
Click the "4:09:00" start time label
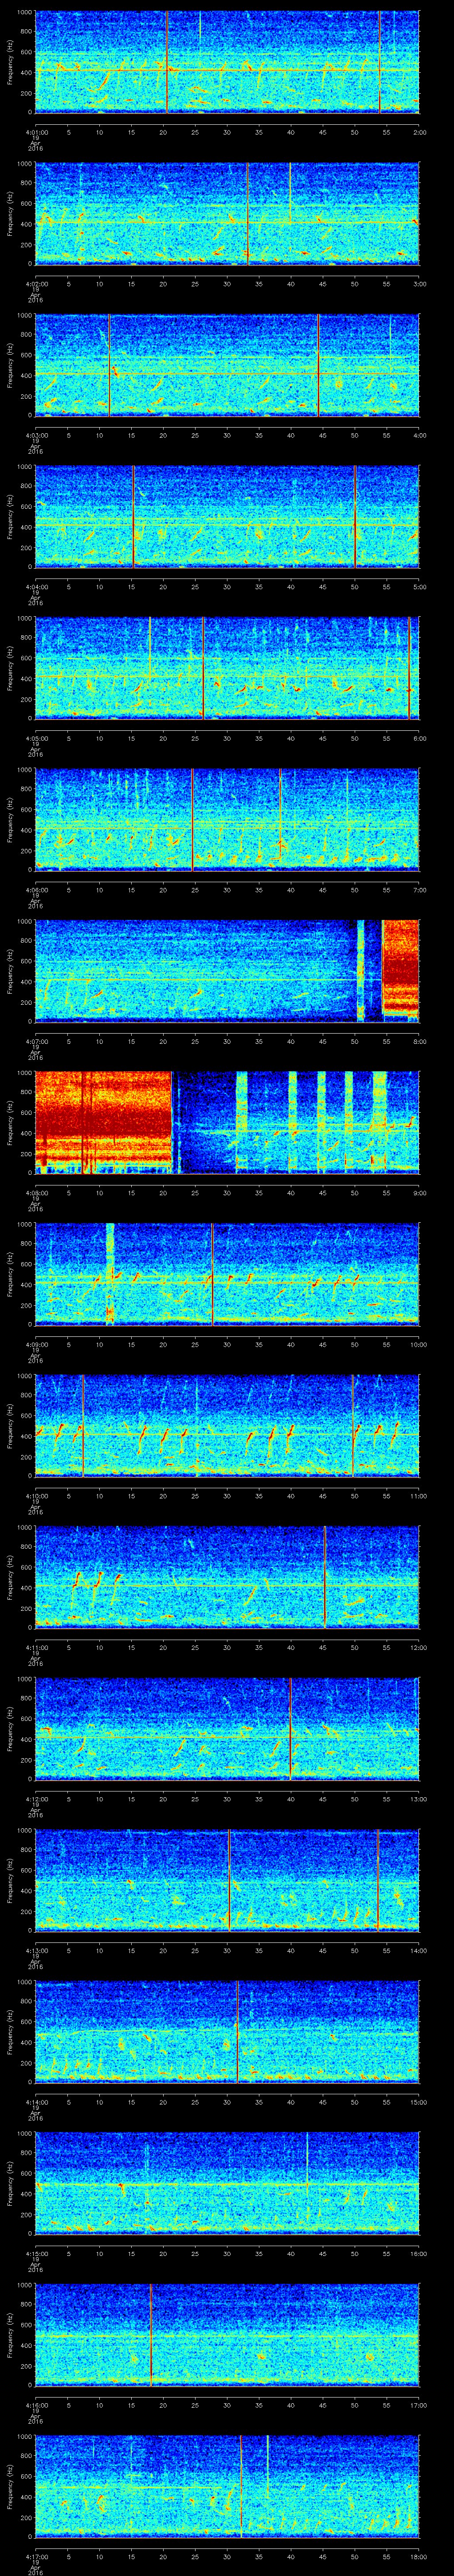coord(36,1344)
